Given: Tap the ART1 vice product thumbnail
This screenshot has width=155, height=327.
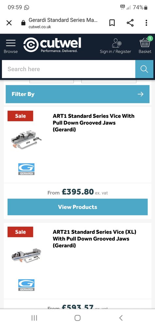Looking at the screenshot, I should [x=26, y=140].
